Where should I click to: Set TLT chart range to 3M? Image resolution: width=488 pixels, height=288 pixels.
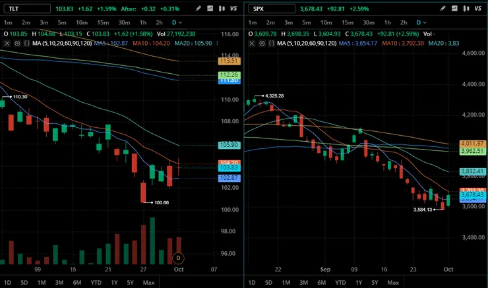59,283
